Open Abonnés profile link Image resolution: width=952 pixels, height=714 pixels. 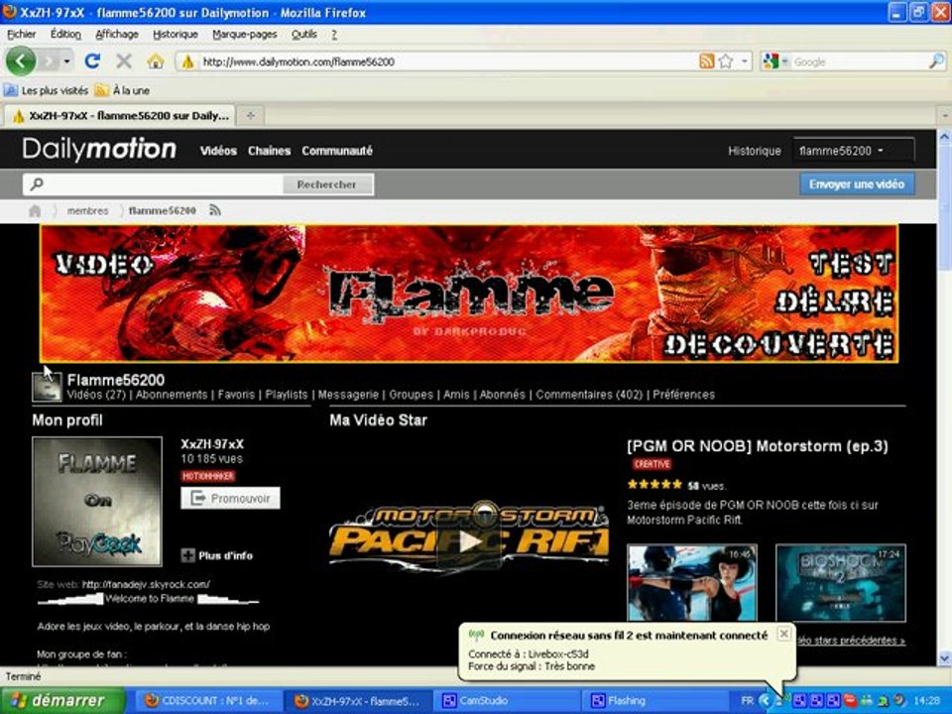[x=502, y=395]
